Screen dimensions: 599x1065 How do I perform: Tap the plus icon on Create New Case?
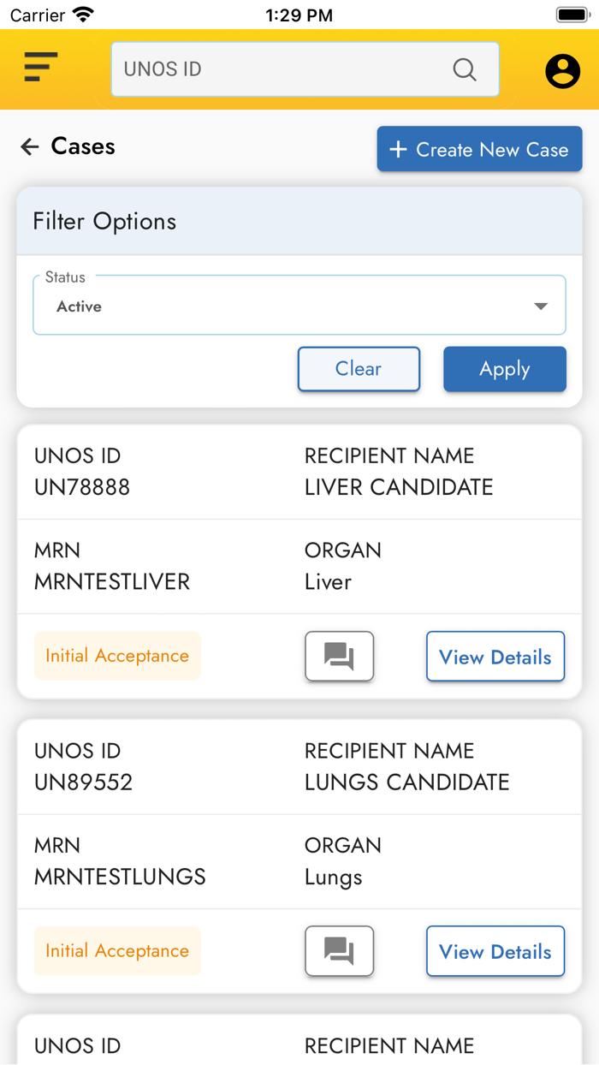[x=398, y=150]
